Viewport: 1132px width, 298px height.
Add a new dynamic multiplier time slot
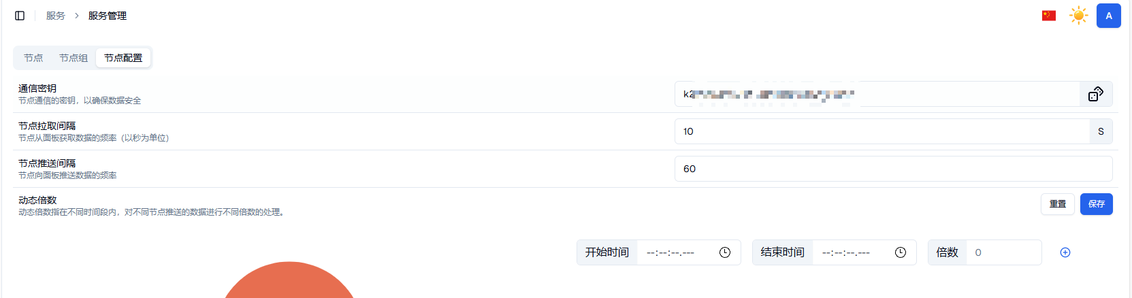pos(1065,252)
